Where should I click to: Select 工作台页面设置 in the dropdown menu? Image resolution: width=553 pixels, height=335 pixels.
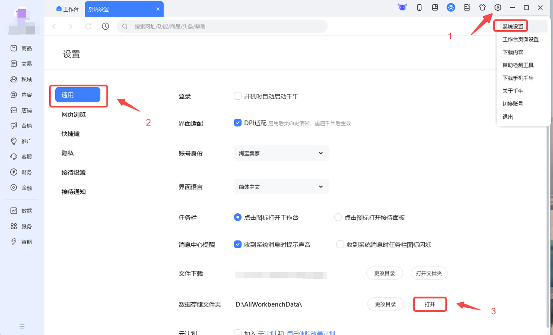521,39
